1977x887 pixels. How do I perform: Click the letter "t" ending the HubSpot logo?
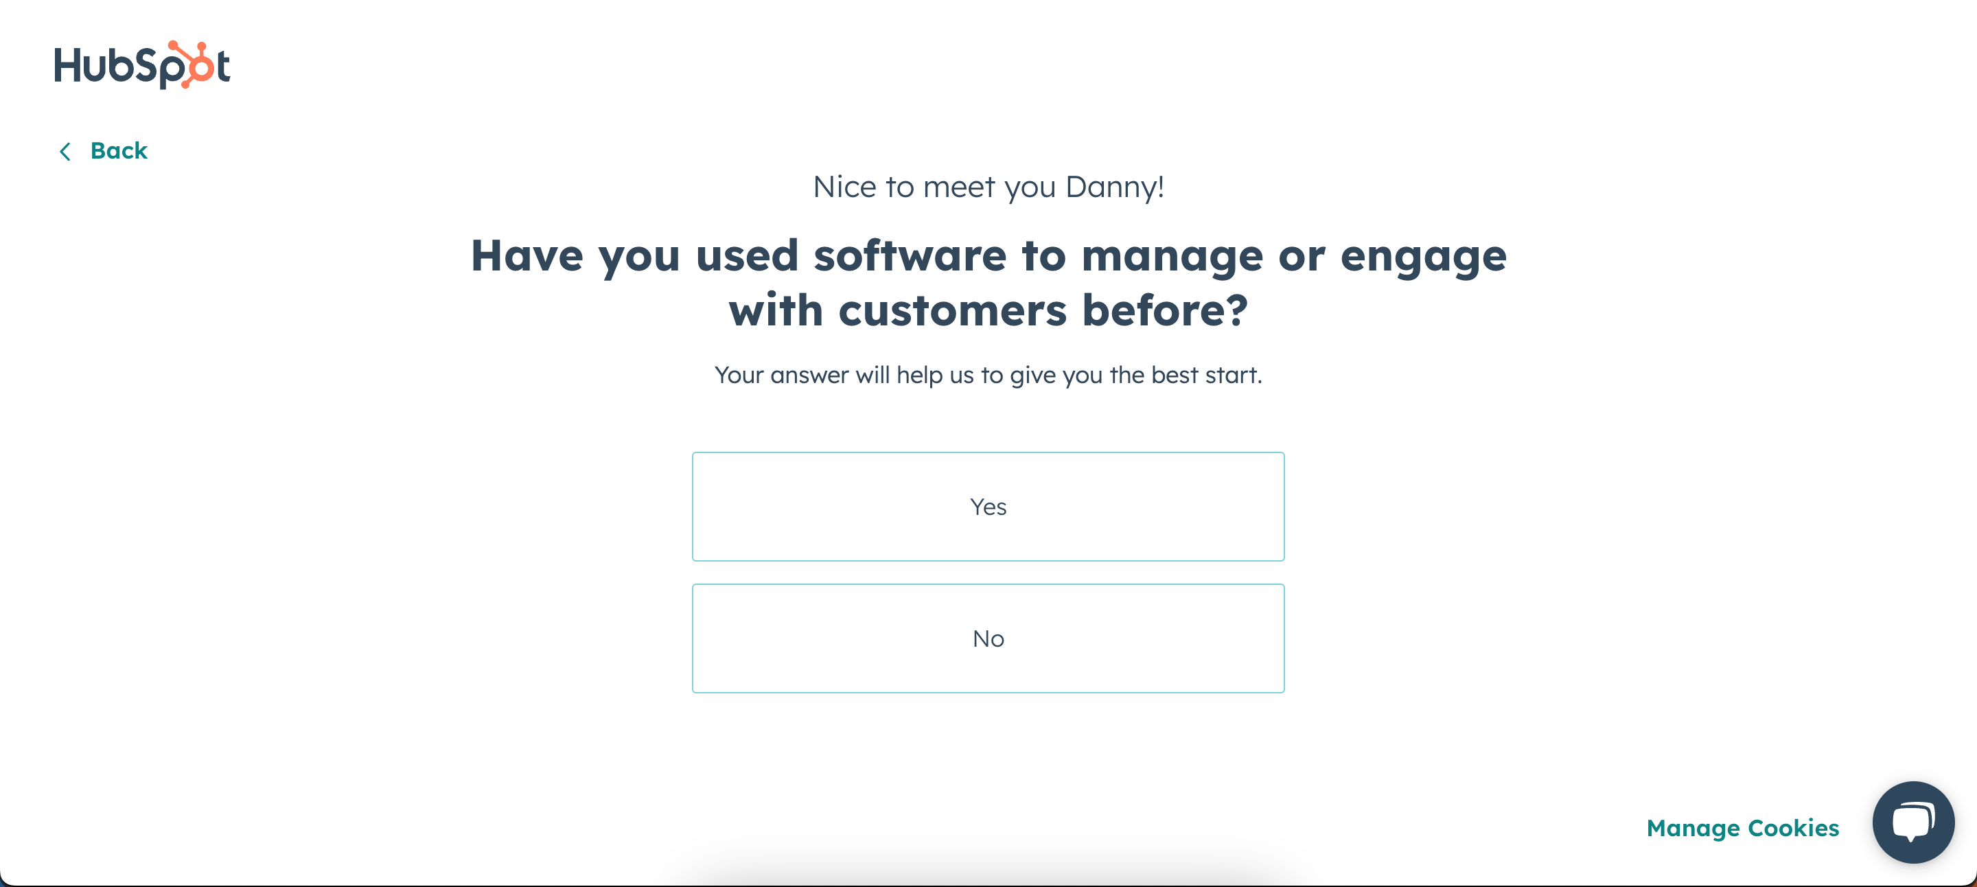[x=222, y=67]
